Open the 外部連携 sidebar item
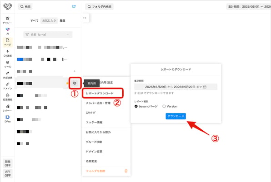This screenshot has width=271, height=182. point(7,75)
